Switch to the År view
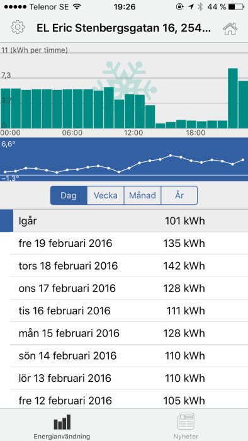This screenshot has width=248, height=441. [179, 195]
